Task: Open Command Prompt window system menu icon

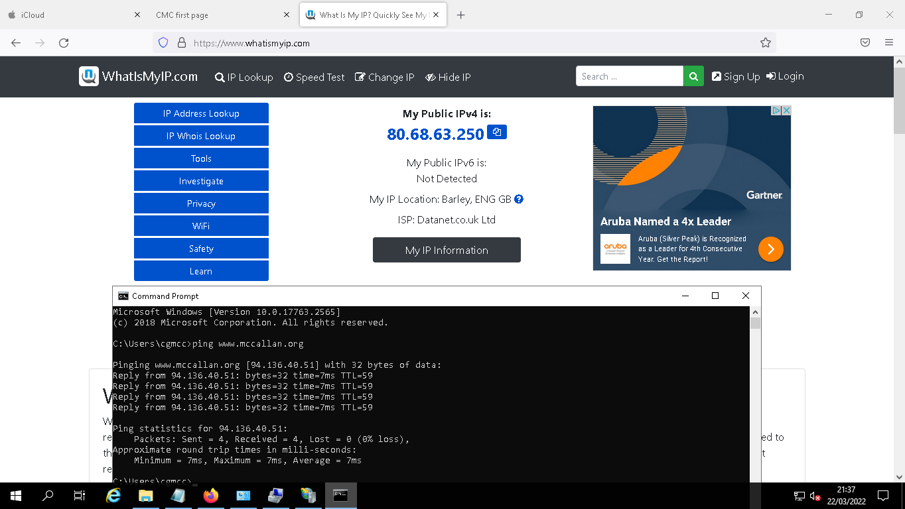Action: coord(123,296)
